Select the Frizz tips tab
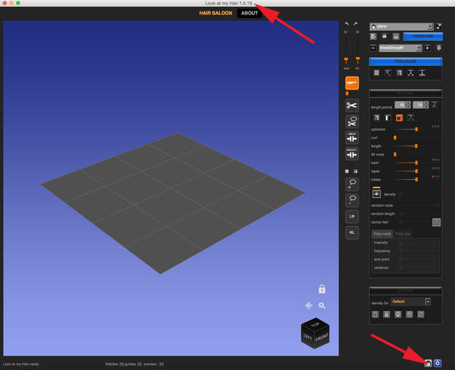455x370 pixels. coord(403,234)
